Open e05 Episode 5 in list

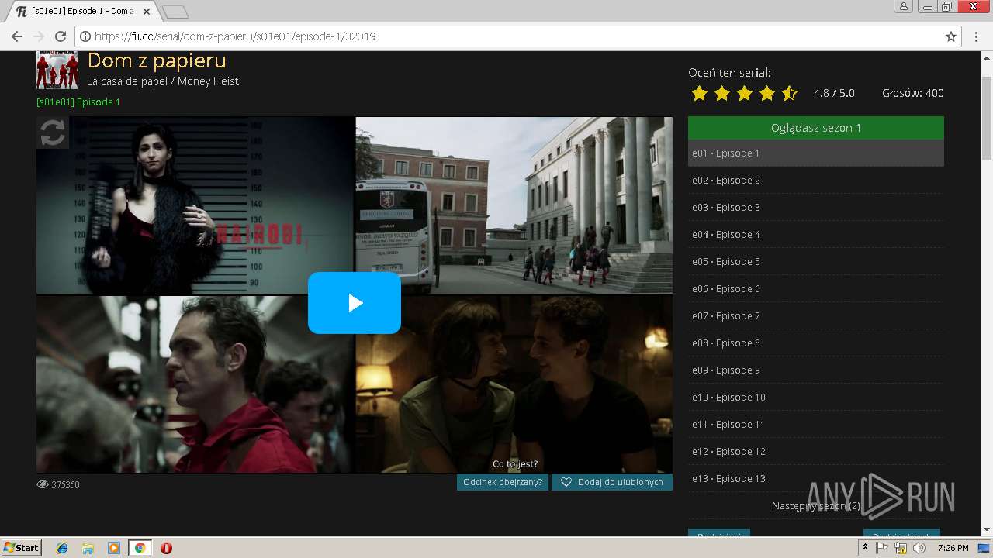coord(816,261)
